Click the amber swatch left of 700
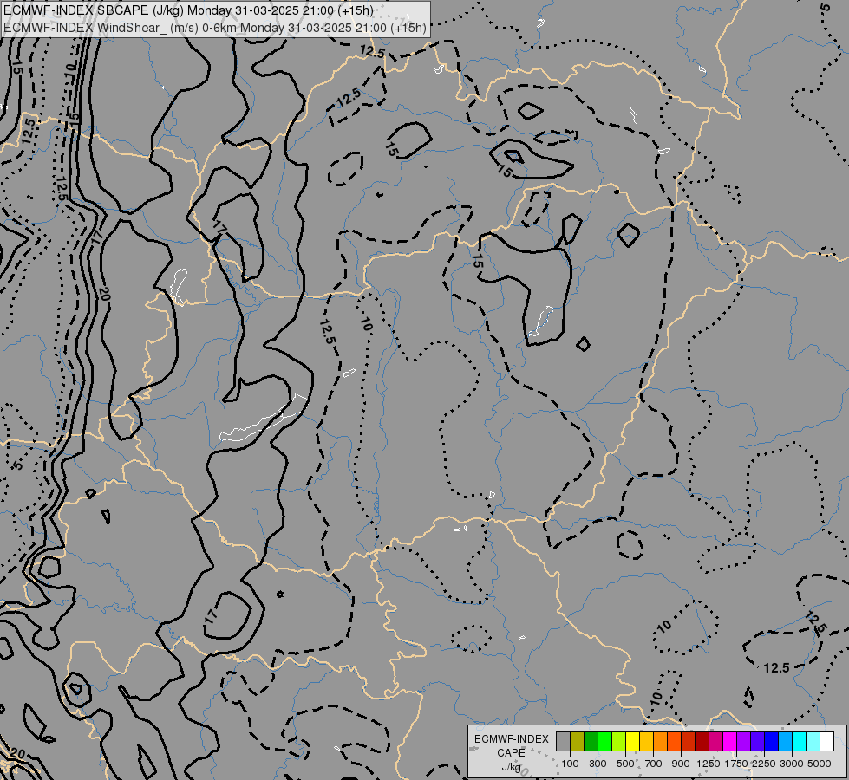This screenshot has width=849, height=780. pos(646,741)
